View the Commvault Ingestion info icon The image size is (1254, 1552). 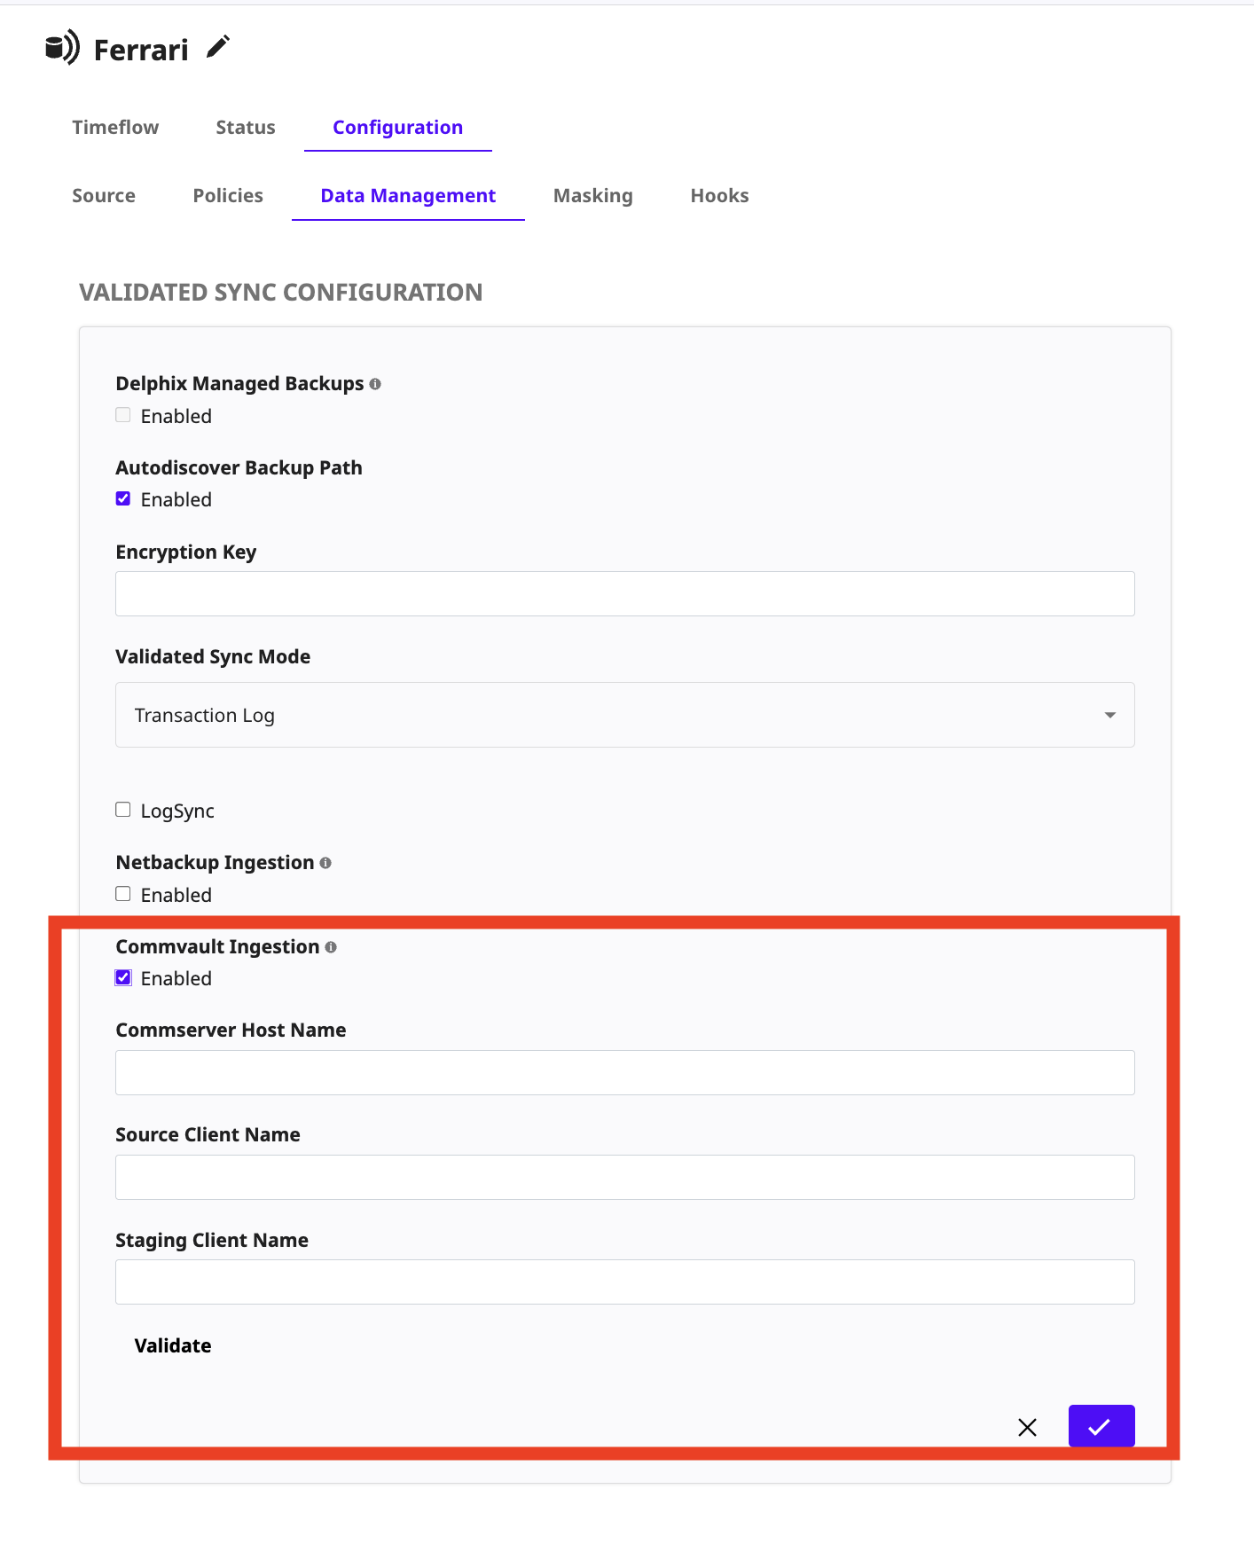pos(332,947)
